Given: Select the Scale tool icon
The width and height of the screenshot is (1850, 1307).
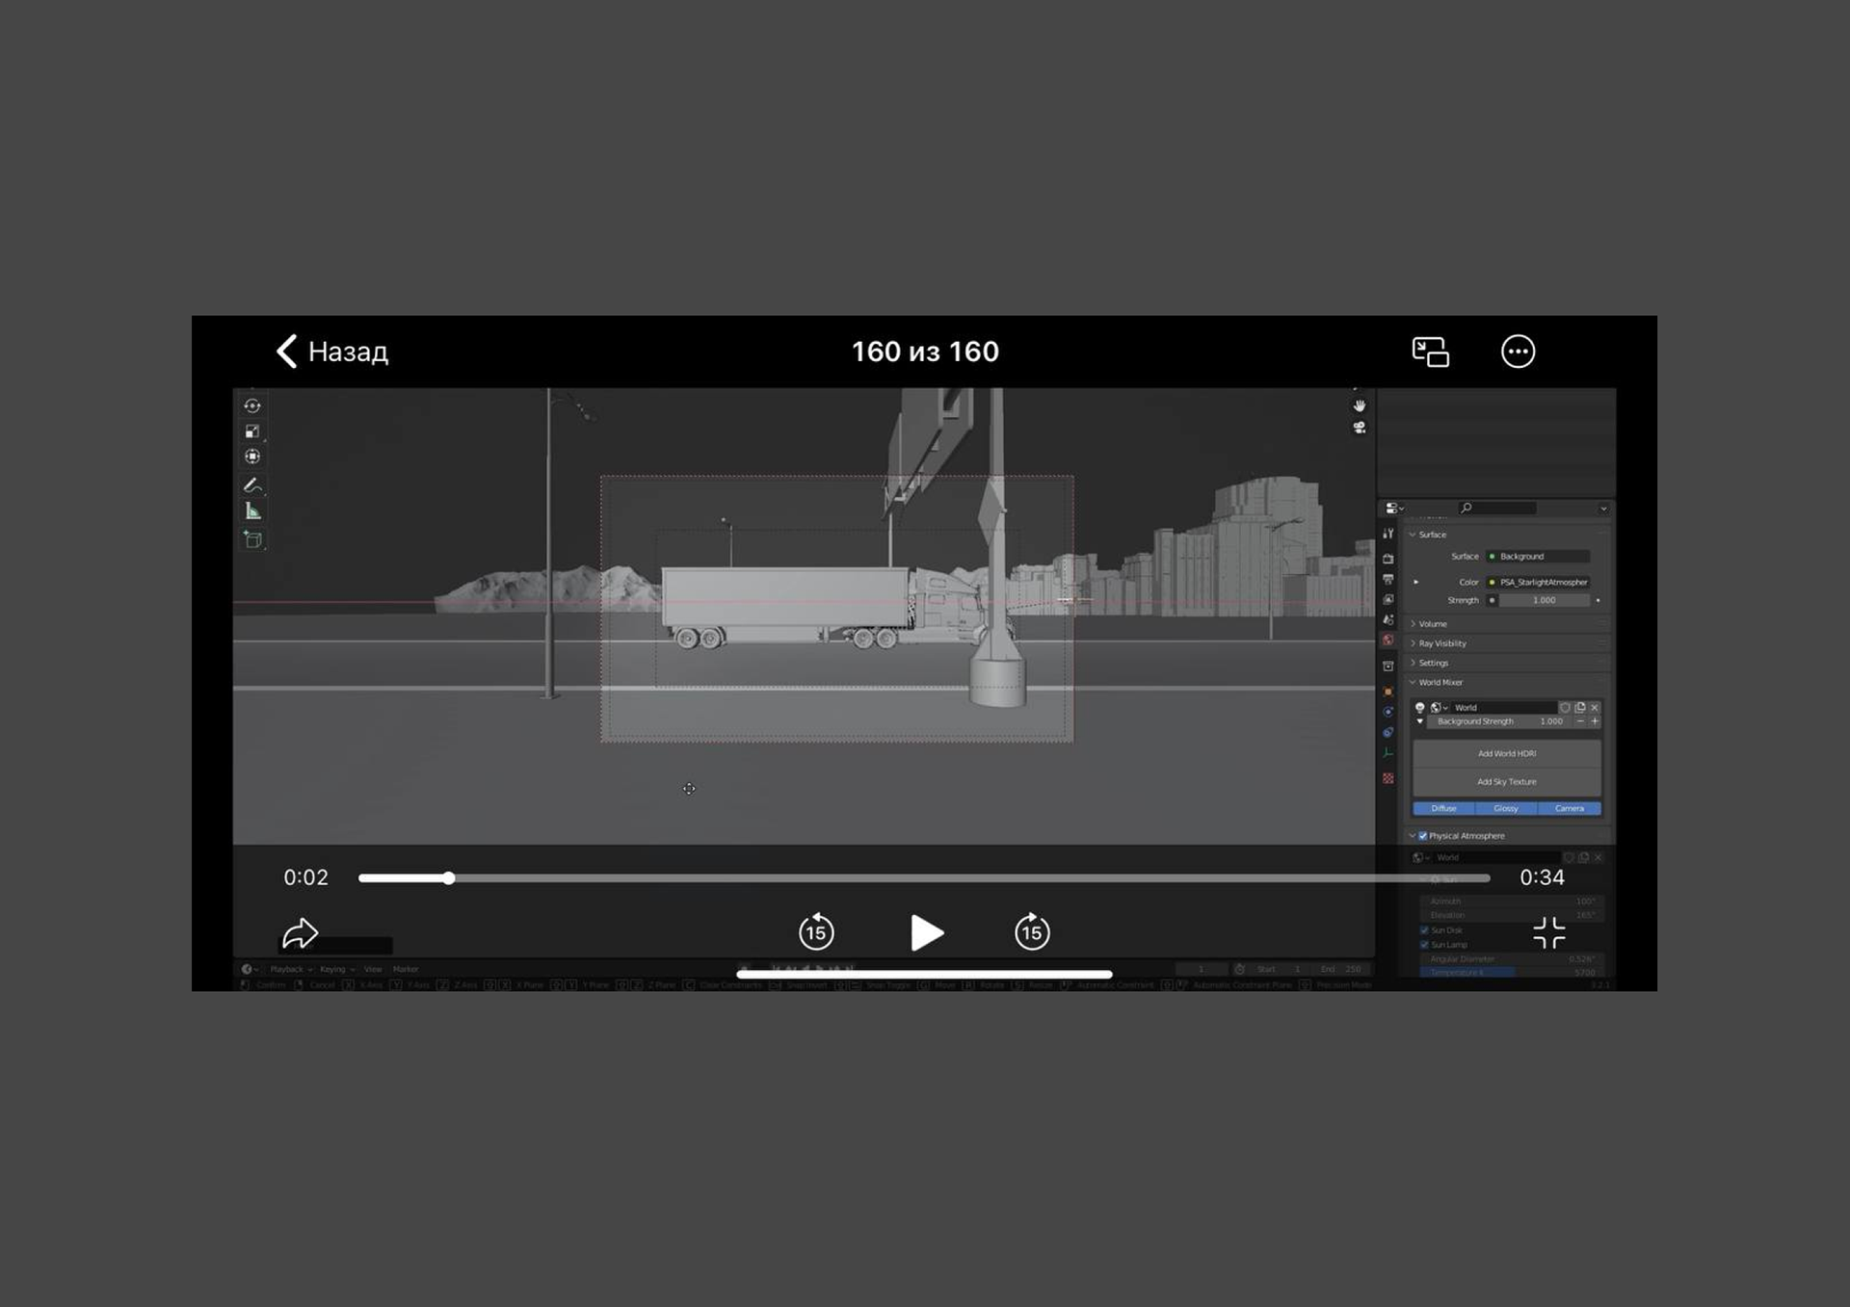Looking at the screenshot, I should pos(252,431).
